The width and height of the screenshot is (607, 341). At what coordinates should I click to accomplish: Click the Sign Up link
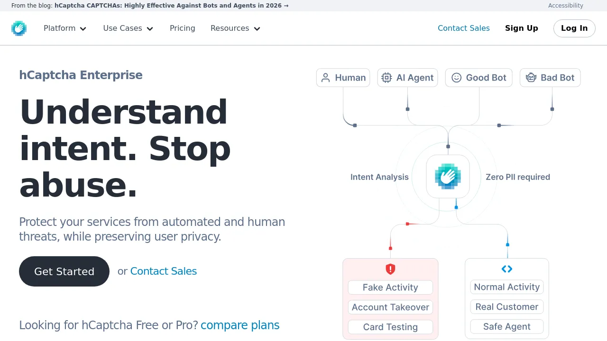pyautogui.click(x=522, y=28)
